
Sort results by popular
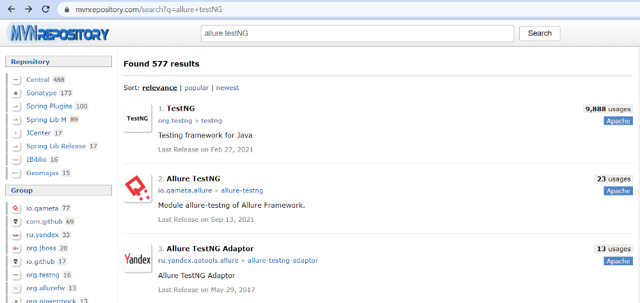point(196,88)
